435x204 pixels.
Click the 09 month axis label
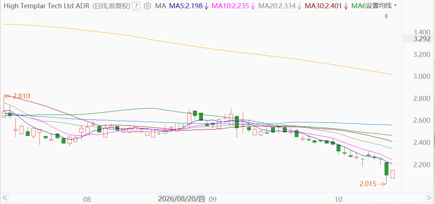(x=213, y=199)
